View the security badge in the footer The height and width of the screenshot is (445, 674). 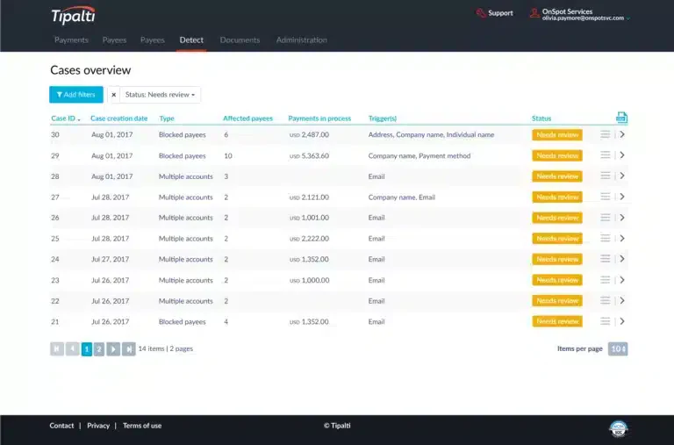point(619,428)
